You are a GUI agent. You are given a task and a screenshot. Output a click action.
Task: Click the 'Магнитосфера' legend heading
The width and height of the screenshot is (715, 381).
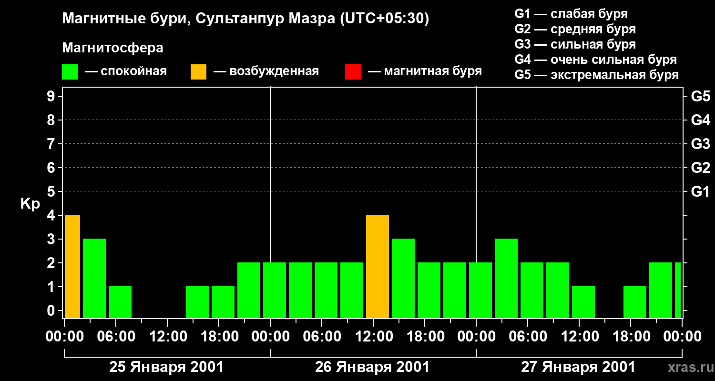pyautogui.click(x=113, y=48)
